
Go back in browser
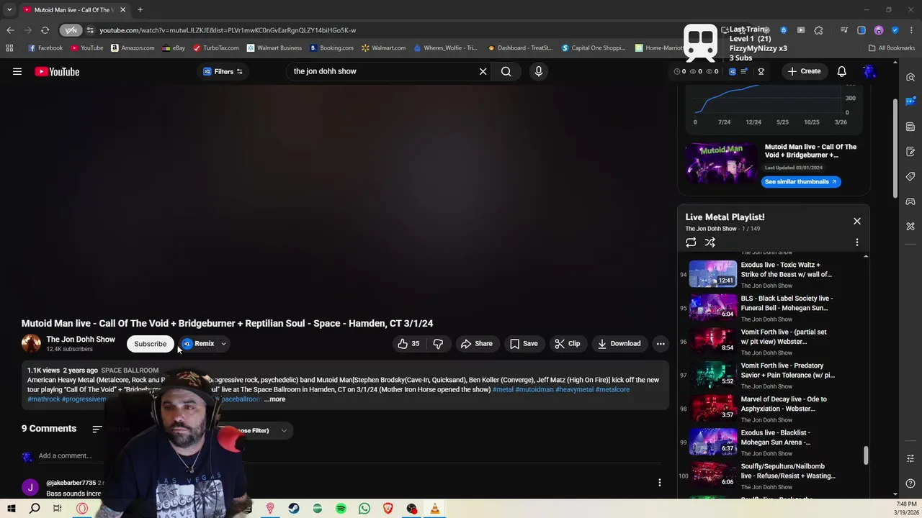pos(10,30)
